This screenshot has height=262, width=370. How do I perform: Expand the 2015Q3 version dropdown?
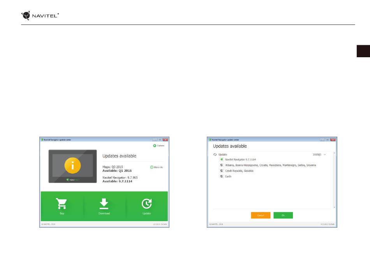pyautogui.click(x=325, y=155)
